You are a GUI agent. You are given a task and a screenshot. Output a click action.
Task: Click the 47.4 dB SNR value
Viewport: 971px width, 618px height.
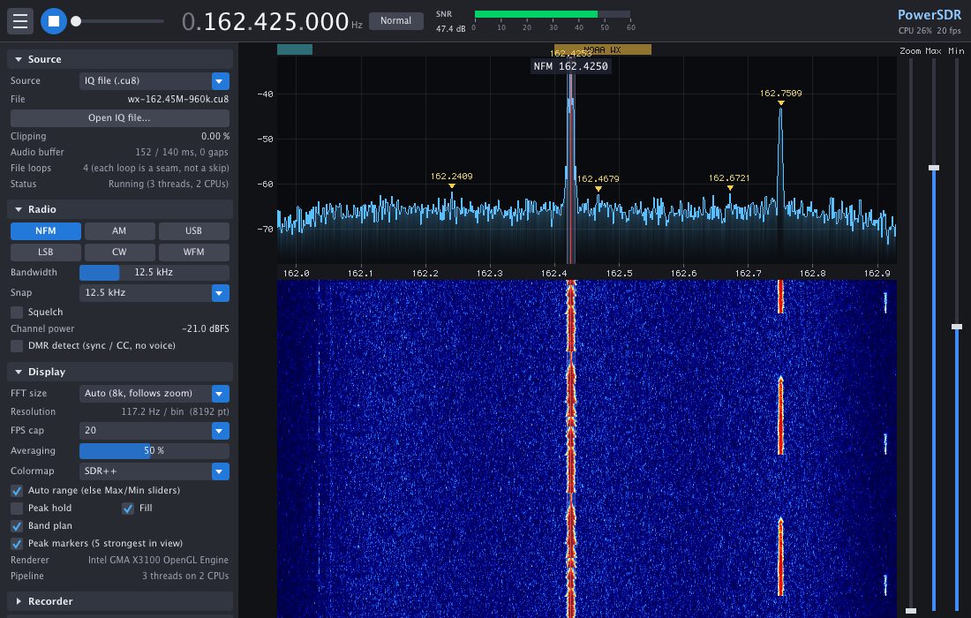click(x=451, y=28)
